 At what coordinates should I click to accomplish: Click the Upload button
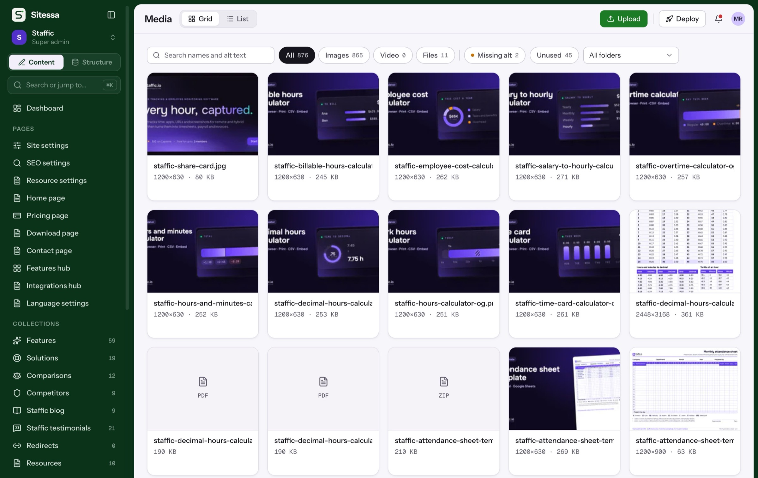tap(623, 19)
